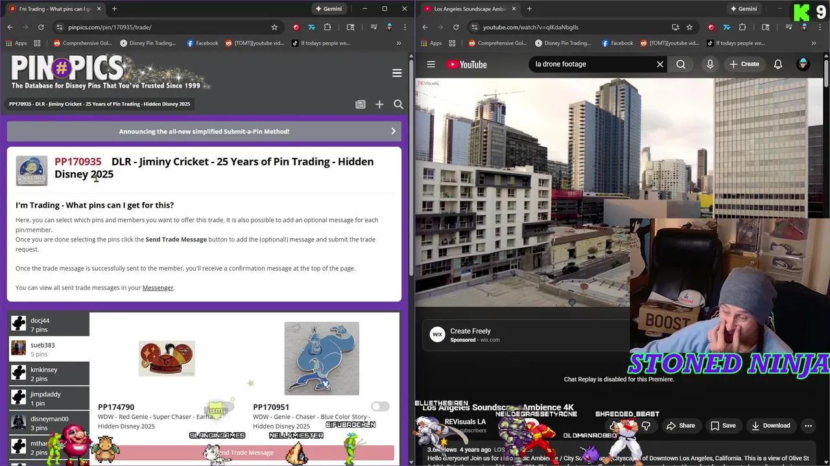Viewport: 830px width, 466px height.
Task: Select member jimpdaddy in the trader list
Action: tap(49, 399)
